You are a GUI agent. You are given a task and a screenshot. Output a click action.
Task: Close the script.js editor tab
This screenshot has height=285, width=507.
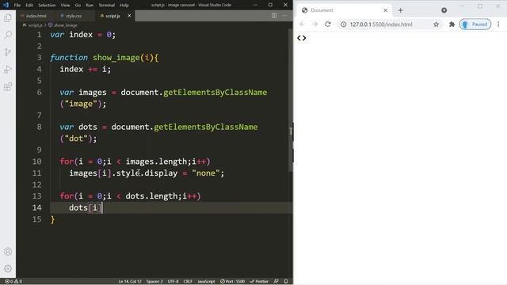(x=129, y=16)
